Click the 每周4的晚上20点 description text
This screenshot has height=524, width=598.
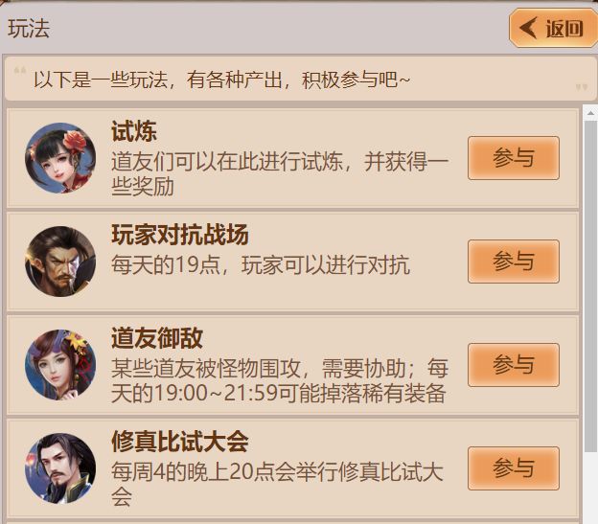[277, 484]
